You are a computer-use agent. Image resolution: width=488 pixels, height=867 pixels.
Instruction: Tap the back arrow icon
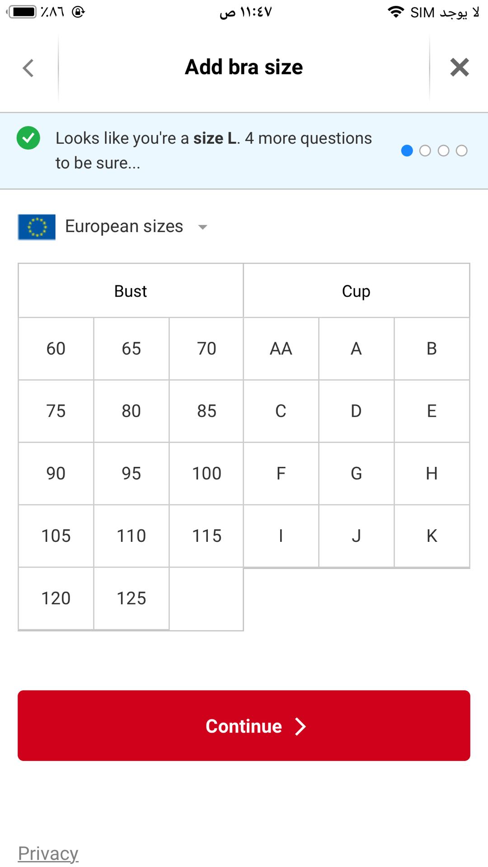point(28,68)
